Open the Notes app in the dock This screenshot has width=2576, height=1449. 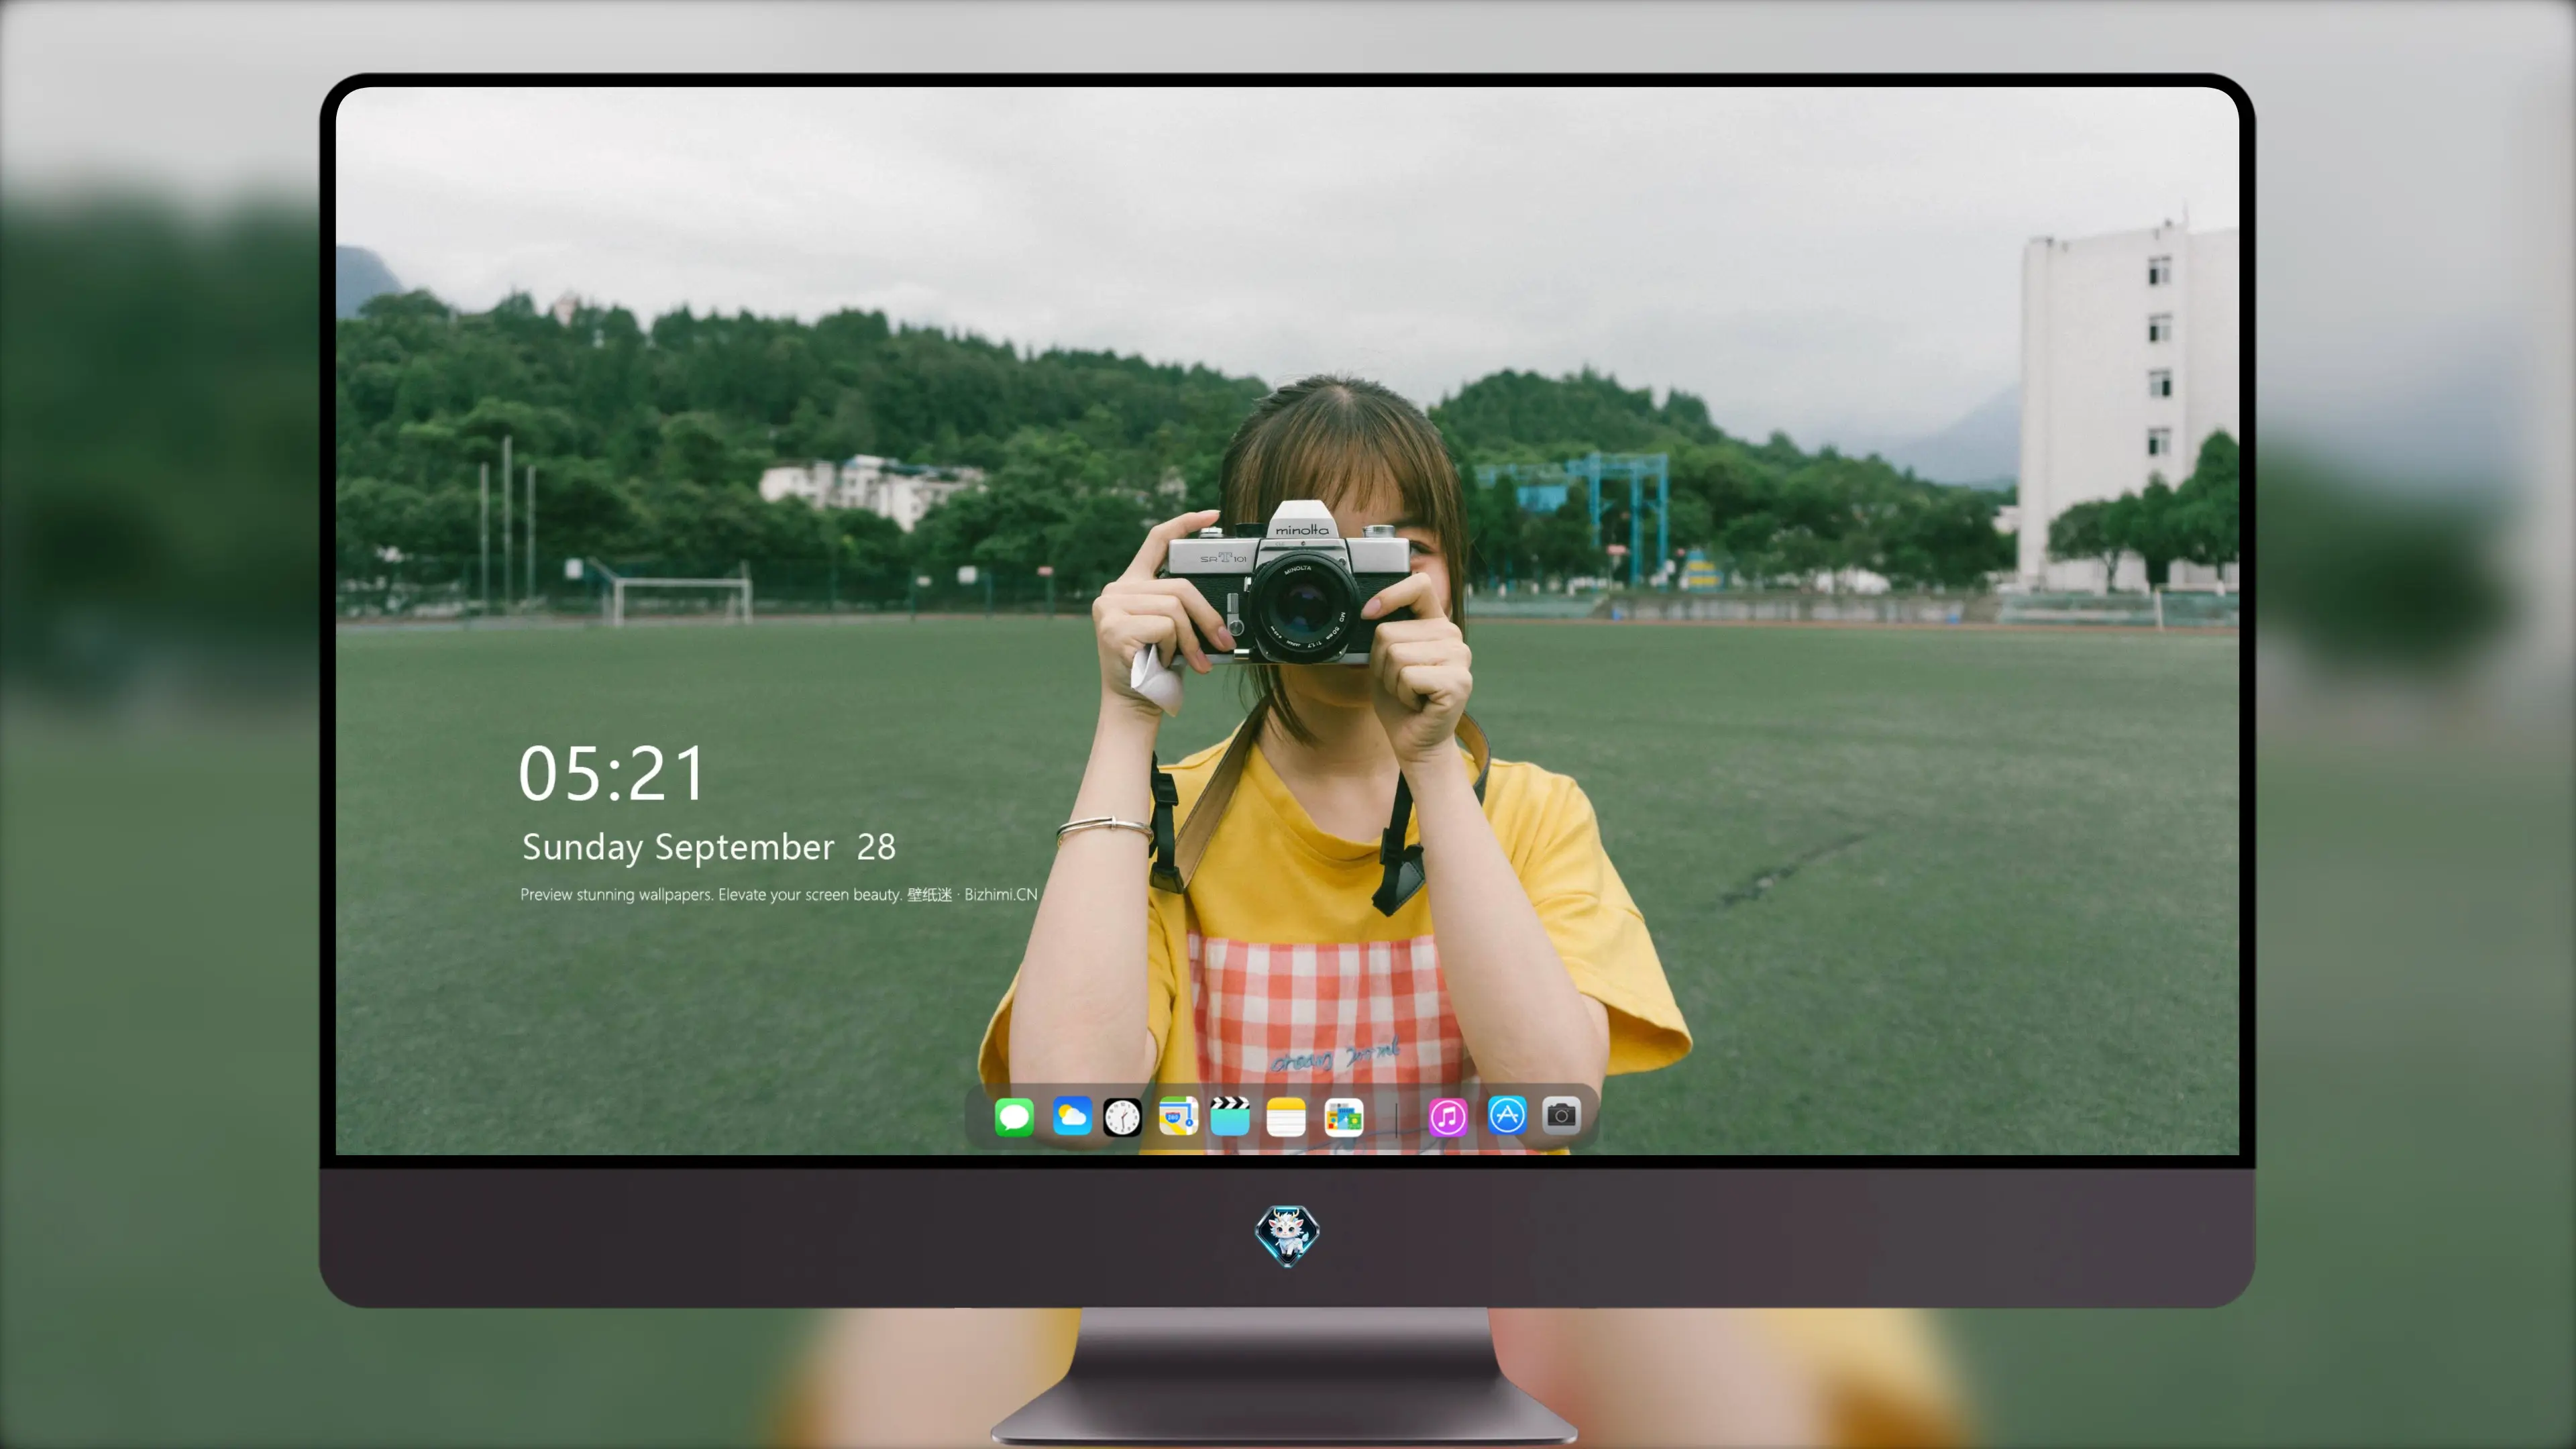coord(1286,1116)
